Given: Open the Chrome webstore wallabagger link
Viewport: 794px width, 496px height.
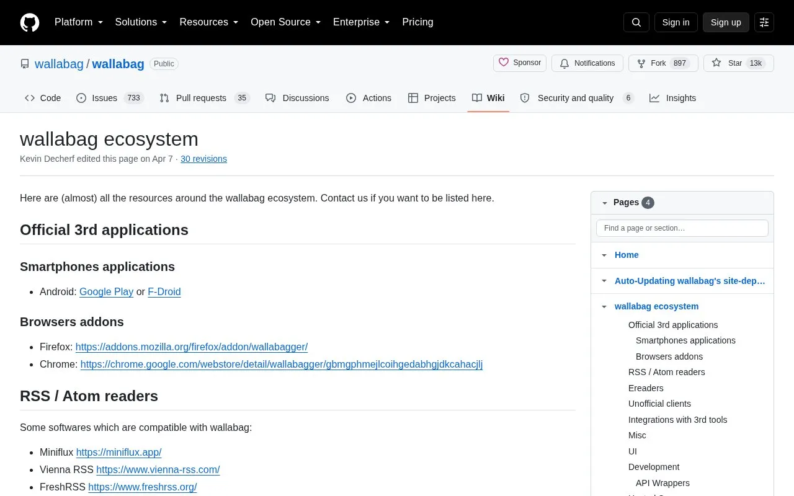Looking at the screenshot, I should tap(282, 364).
